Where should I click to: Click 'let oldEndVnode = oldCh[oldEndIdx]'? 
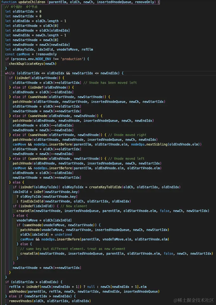[x=37, y=31]
